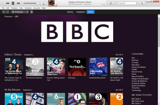Select the Store tab
The width and height of the screenshot is (160, 105).
(x=90, y=12)
